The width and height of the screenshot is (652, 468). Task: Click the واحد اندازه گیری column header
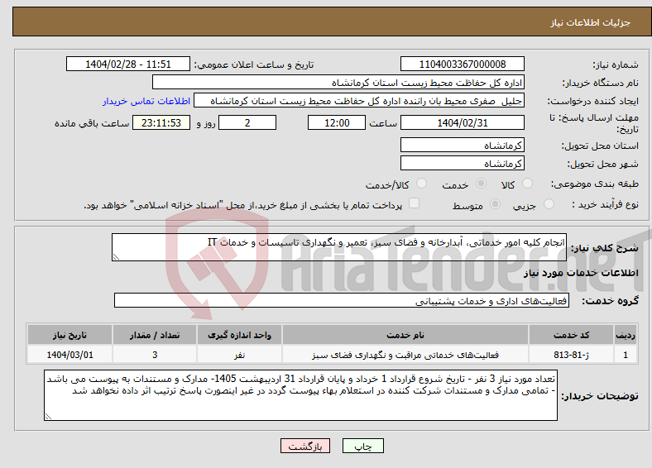click(239, 335)
